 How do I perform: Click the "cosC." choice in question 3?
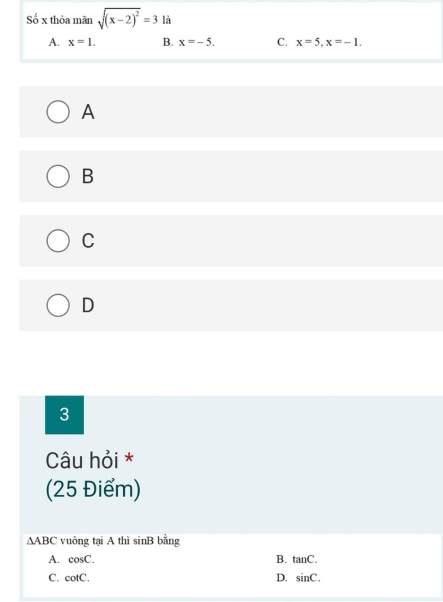tap(81, 559)
